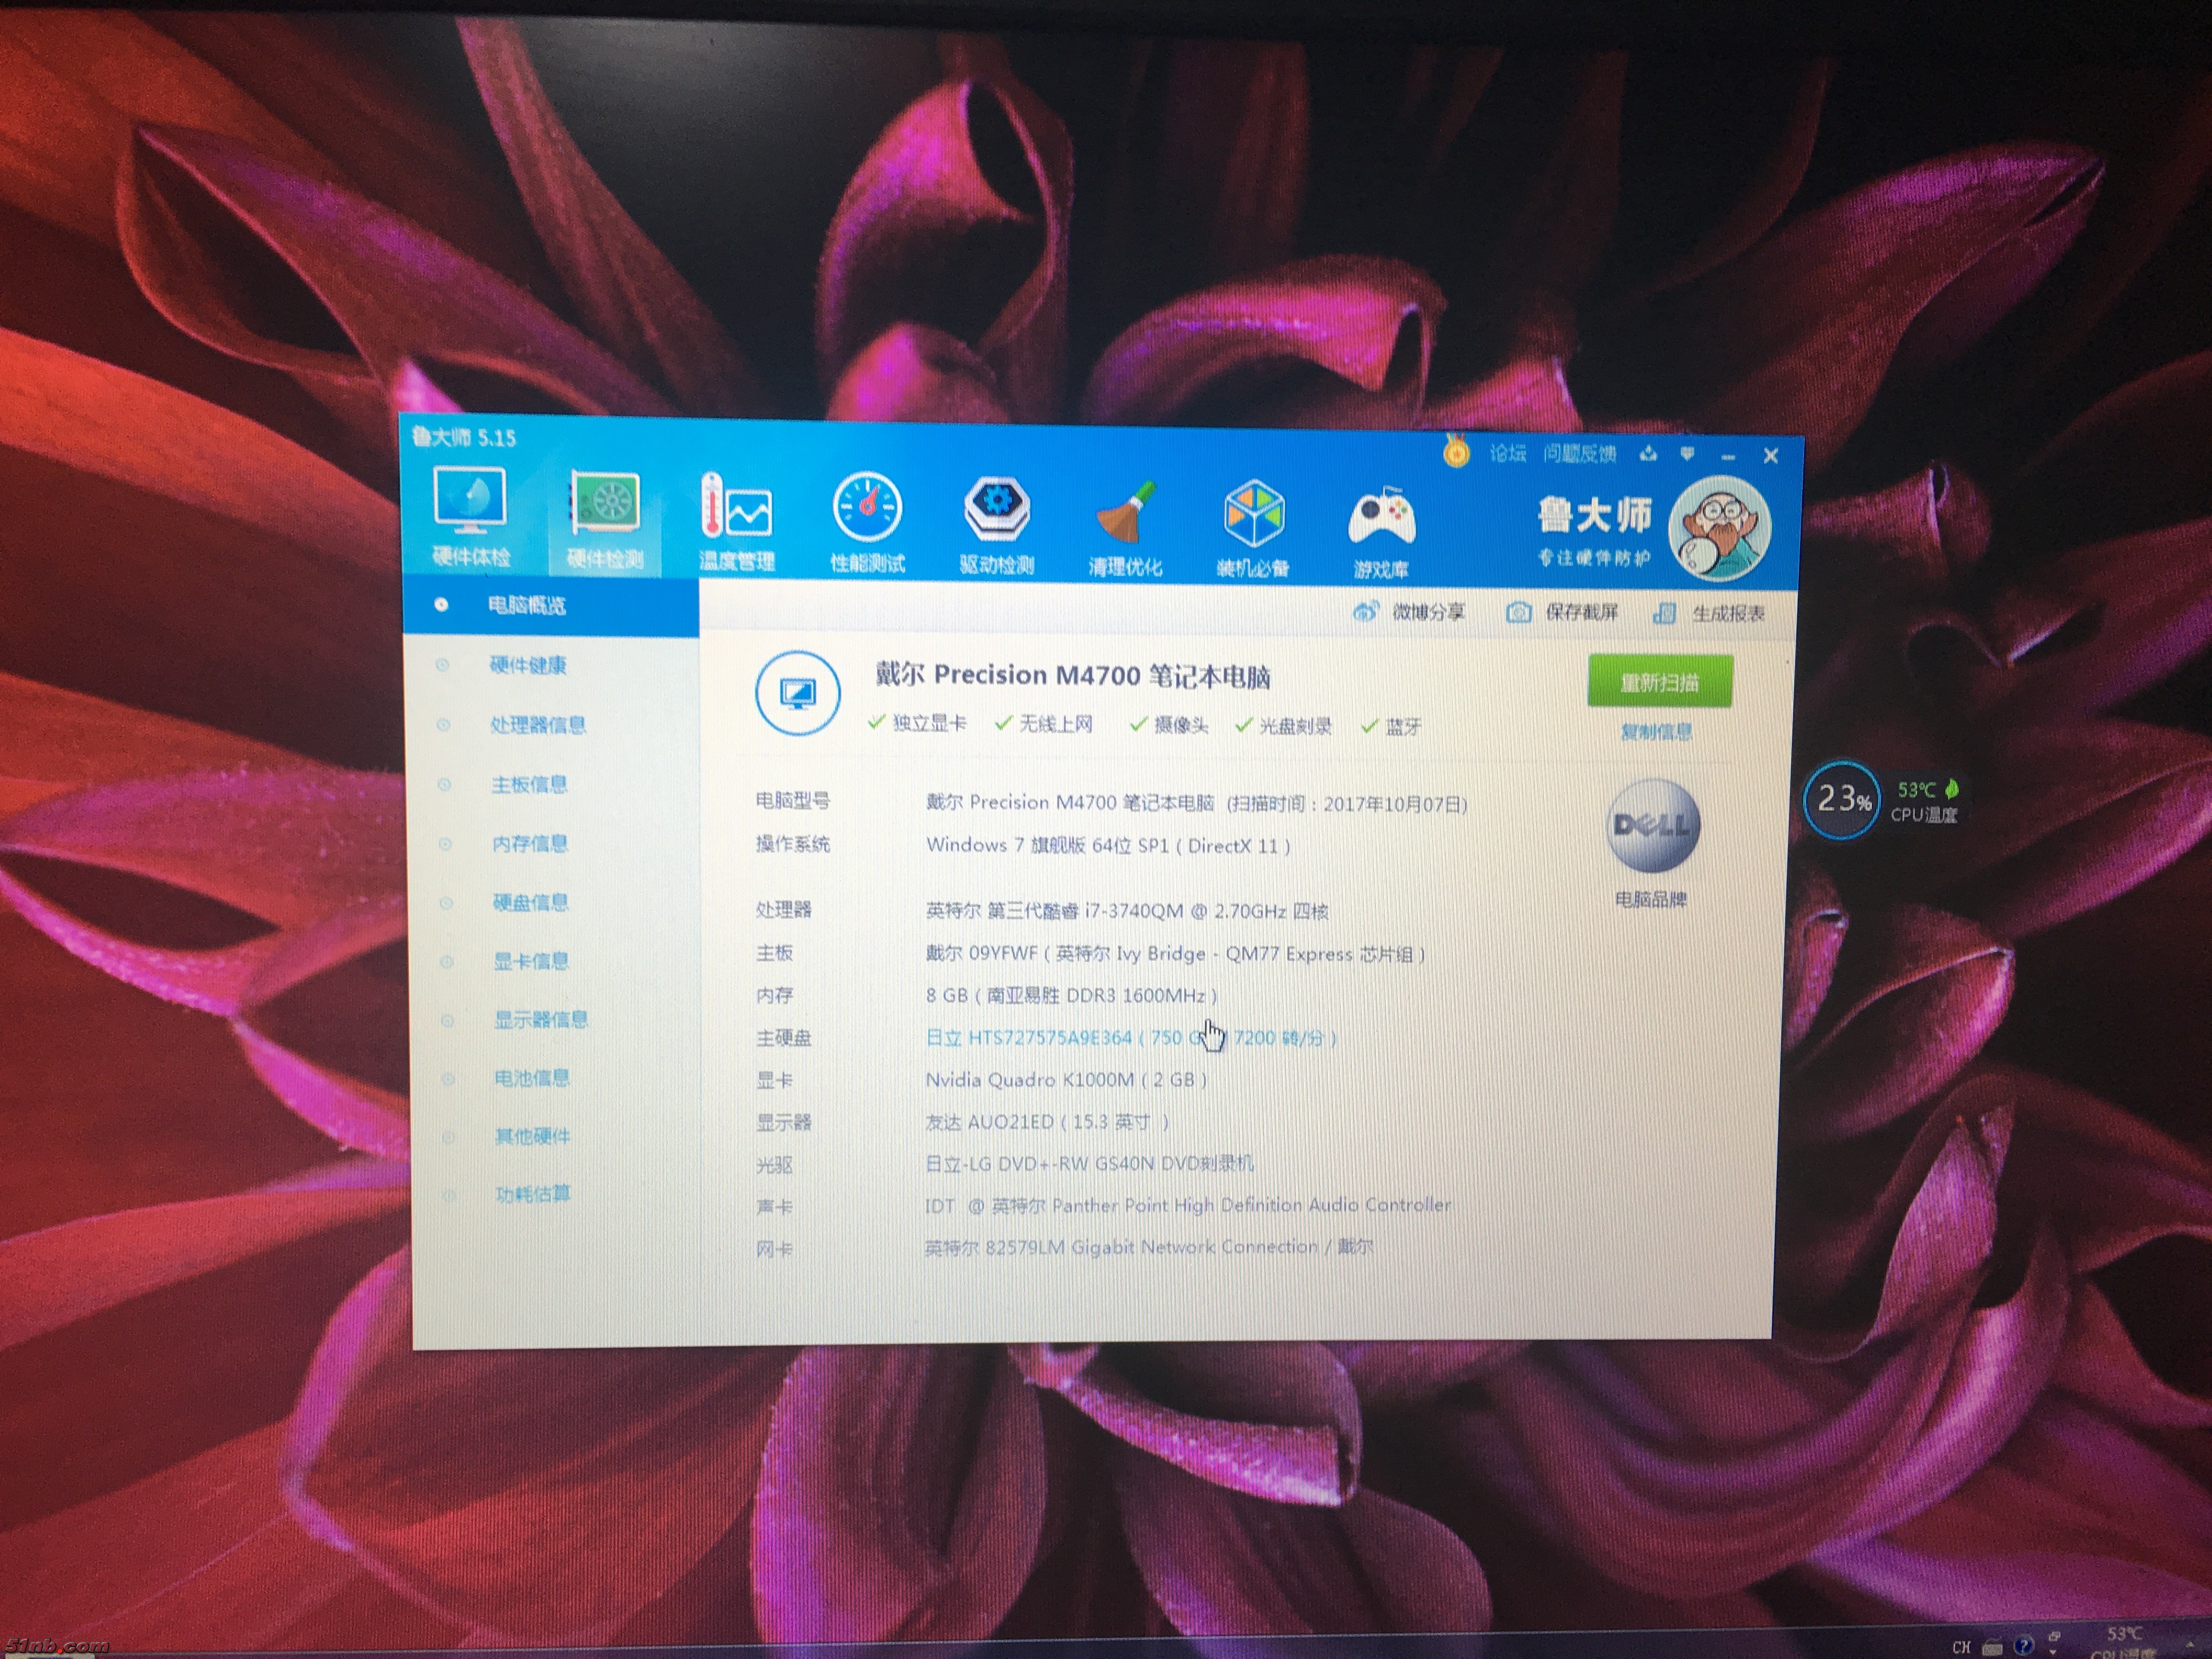Click the Nvidia Quadro K1000M ( 2 GB ) text
Screen dimensions: 2212x1659
(x=1066, y=1080)
